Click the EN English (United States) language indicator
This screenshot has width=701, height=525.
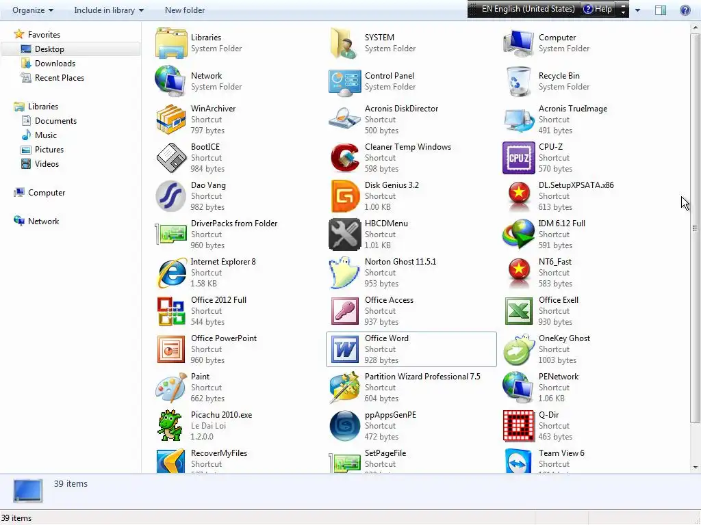pos(528,9)
